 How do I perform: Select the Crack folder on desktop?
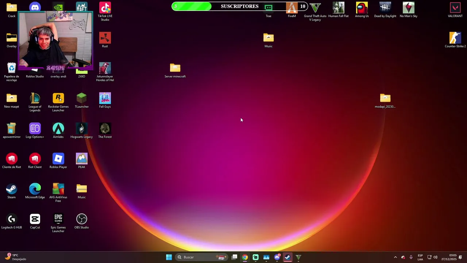[12, 10]
